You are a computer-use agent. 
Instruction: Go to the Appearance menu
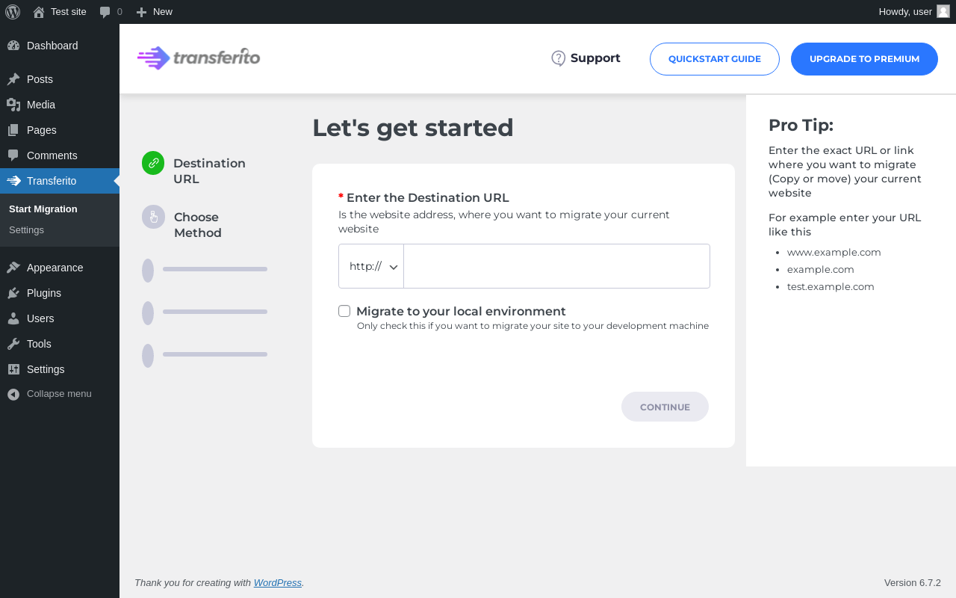click(55, 268)
